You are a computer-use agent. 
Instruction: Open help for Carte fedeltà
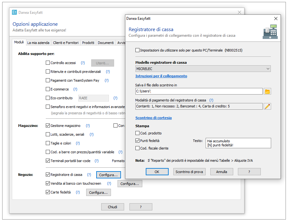point(78,192)
